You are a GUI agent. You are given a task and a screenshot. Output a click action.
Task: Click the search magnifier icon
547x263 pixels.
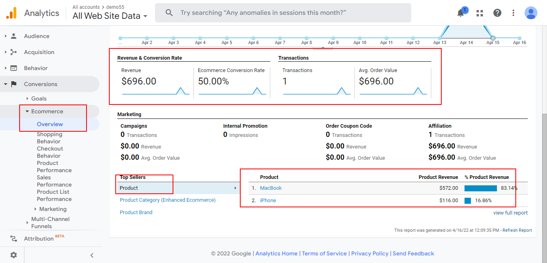(x=169, y=12)
